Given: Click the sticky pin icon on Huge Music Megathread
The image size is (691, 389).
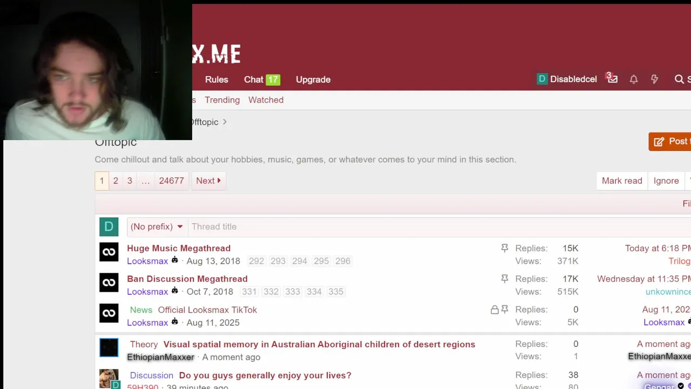Looking at the screenshot, I should pyautogui.click(x=505, y=248).
